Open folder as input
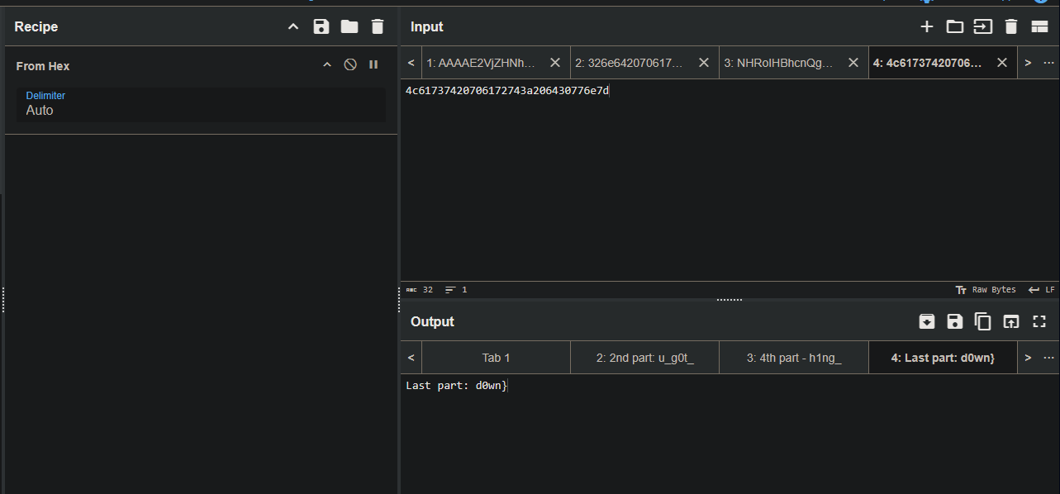The height and width of the screenshot is (494, 1060). point(955,27)
